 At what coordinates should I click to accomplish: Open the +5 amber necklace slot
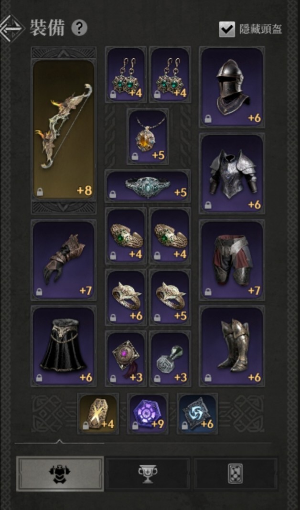pyautogui.click(x=148, y=136)
